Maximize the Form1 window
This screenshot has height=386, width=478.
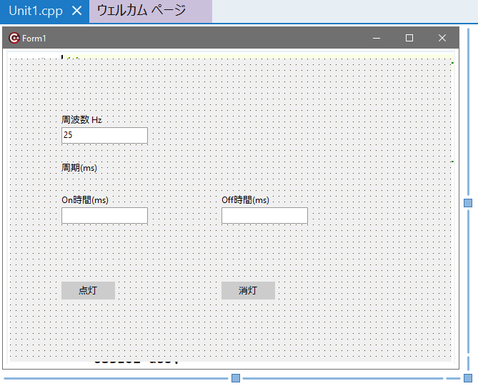[409, 38]
